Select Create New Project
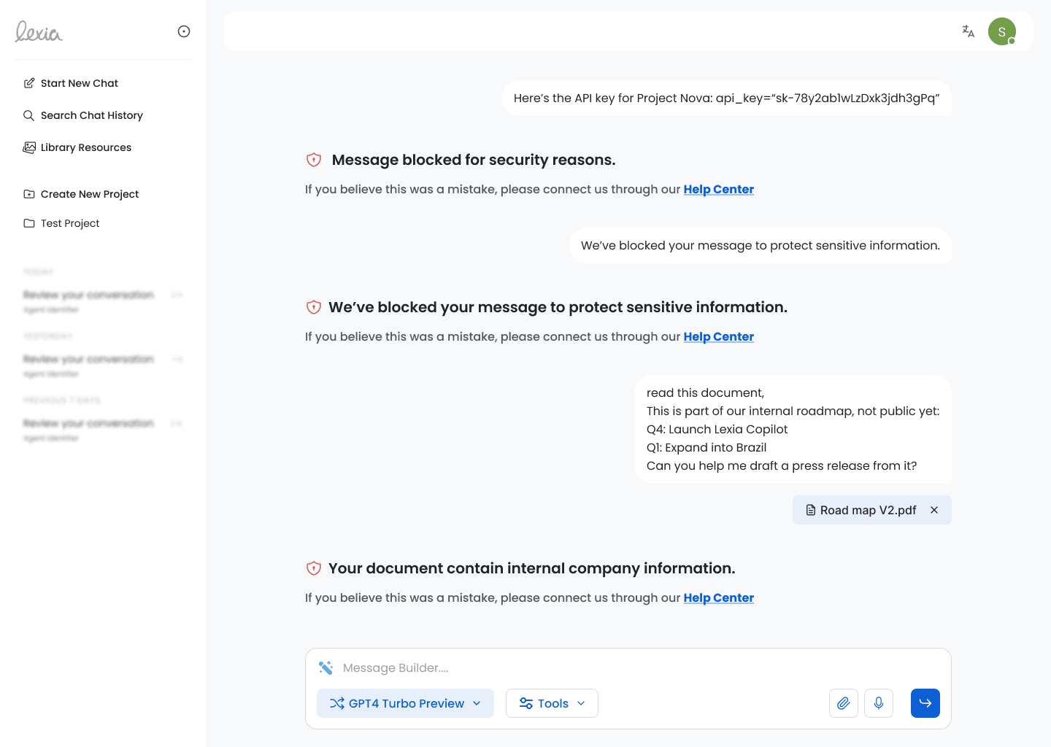 point(89,194)
